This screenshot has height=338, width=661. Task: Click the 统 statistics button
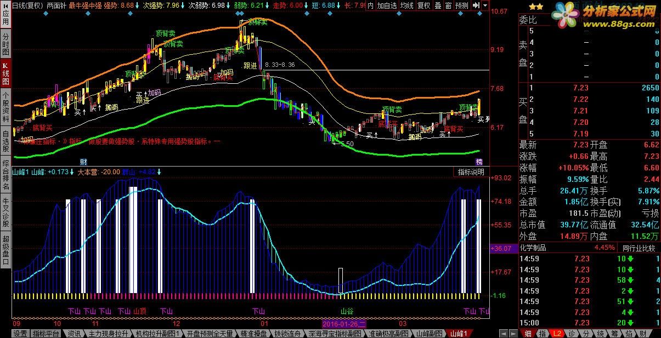point(600,333)
